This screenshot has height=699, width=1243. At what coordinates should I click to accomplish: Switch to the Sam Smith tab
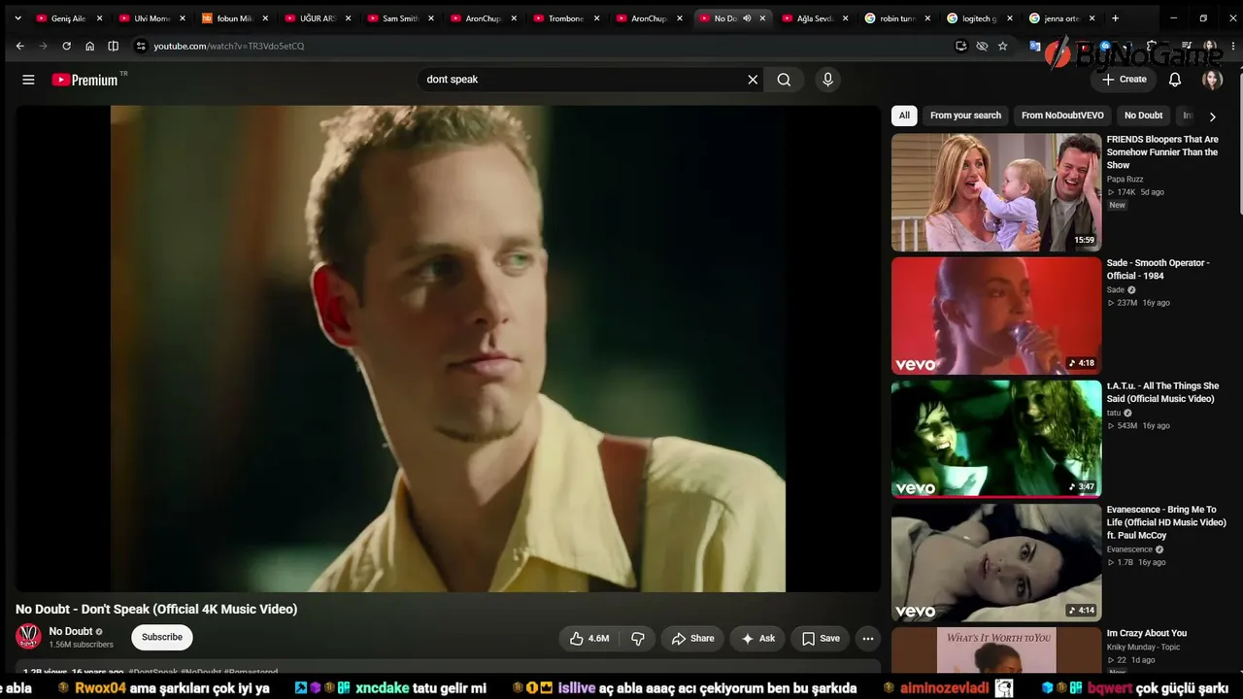click(x=400, y=18)
